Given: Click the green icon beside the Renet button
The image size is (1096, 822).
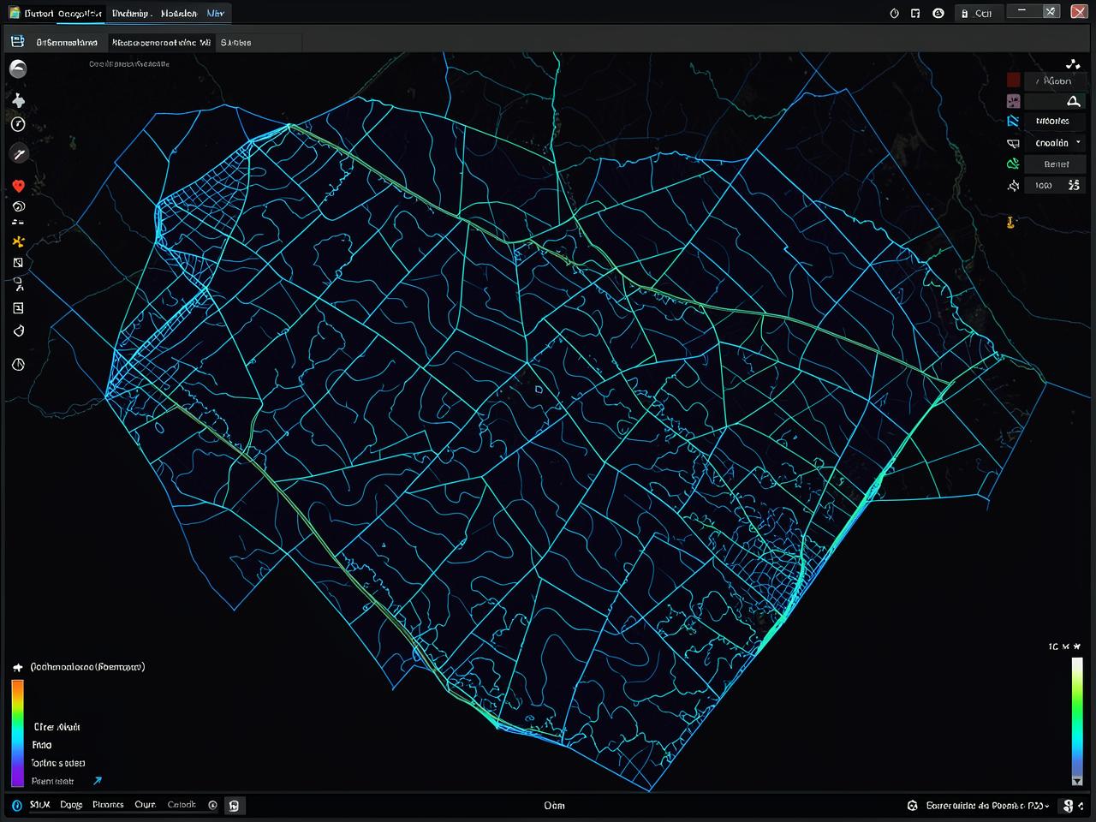Looking at the screenshot, I should point(1013,164).
